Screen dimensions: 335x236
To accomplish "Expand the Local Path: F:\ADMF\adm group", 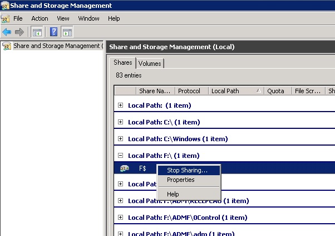I will 121,233.
